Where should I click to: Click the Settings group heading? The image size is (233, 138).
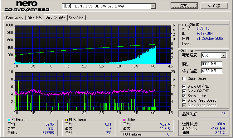(x=187, y=51)
